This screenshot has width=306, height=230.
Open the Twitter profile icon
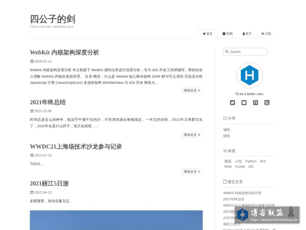pos(232,103)
